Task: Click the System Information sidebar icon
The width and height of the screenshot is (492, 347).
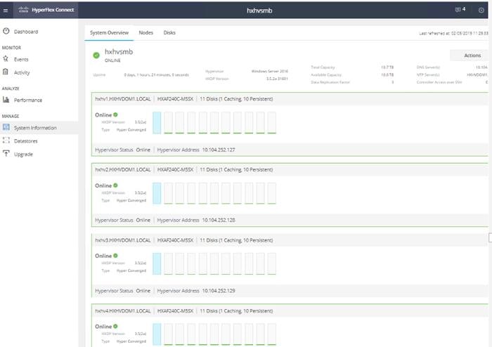Action: tap(6, 127)
